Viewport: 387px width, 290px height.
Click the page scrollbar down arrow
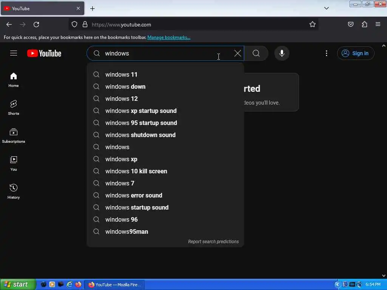384,275
